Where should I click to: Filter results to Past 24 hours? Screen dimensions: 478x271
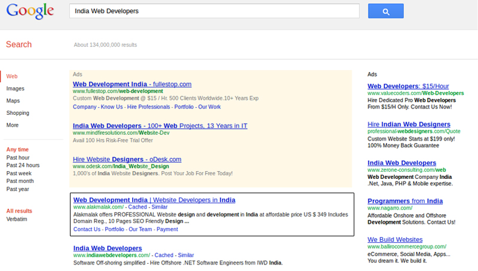tap(23, 165)
